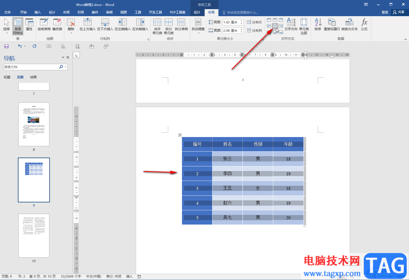Viewport: 409px width, 280px height.
Task: Click 拆分单元格 (Split Cells)
Action: click(169, 26)
